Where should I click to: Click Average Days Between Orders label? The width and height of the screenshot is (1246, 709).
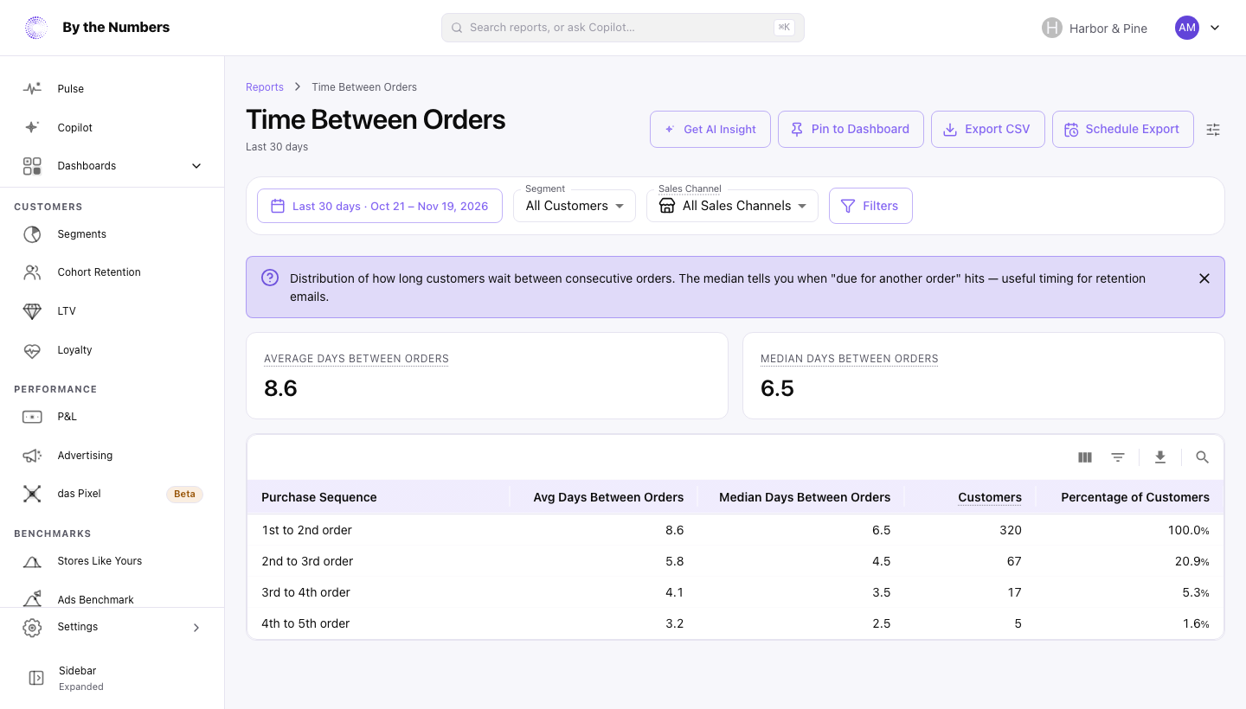356,359
